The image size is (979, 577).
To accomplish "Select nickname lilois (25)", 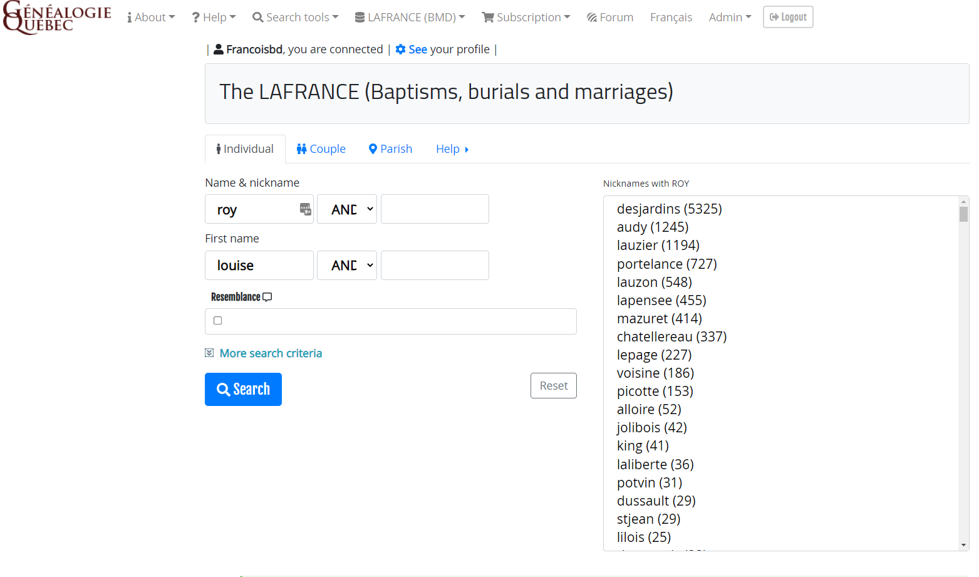I will click(644, 537).
